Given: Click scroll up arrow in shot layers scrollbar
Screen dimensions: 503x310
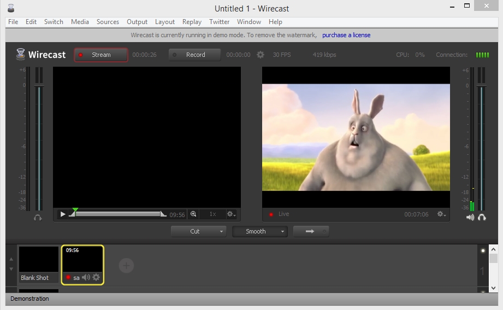Looking at the screenshot, I should (x=493, y=250).
